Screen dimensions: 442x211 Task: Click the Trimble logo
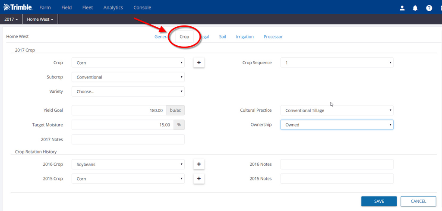(18, 7)
